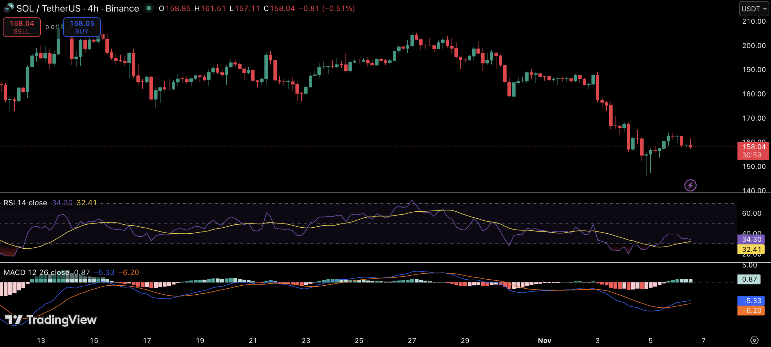Click the purple lightning bolt icon
The image size is (771, 347).
pyautogui.click(x=690, y=185)
